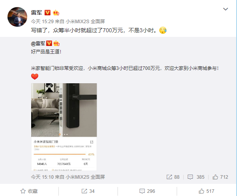Open the original post's 今天 15:10 timestamp
This screenshot has width=237, height=196.
point(42,177)
